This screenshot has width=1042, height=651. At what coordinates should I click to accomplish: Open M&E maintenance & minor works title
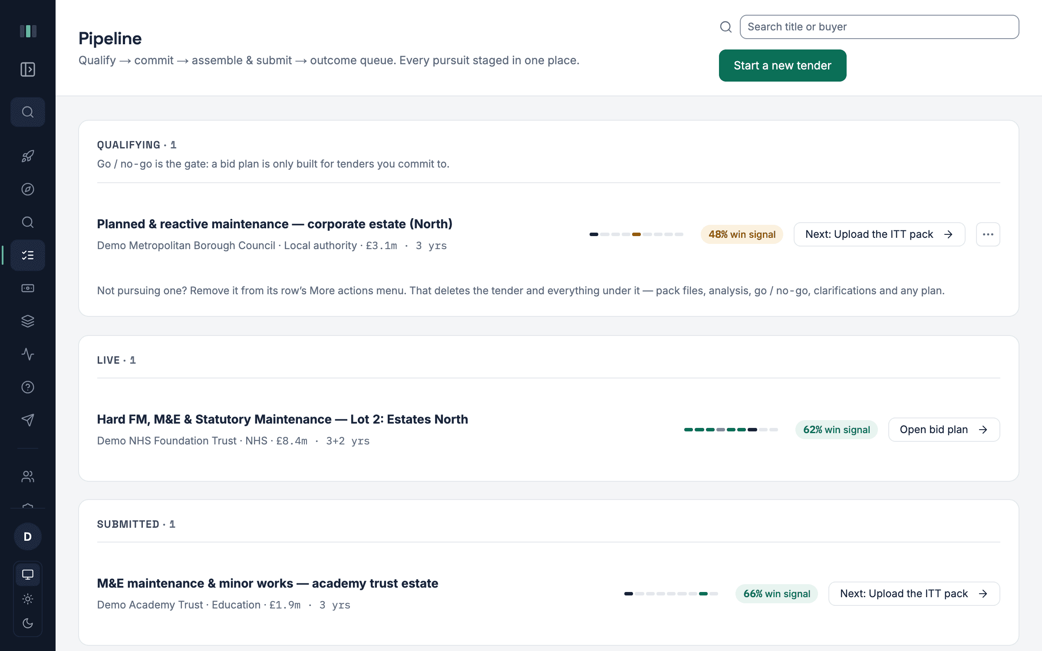coord(267,583)
